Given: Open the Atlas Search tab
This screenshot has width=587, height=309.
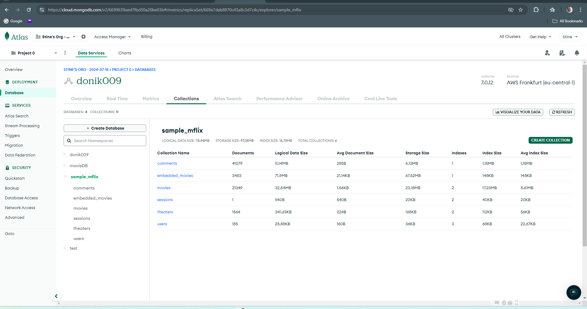Looking at the screenshot, I should pos(228,99).
